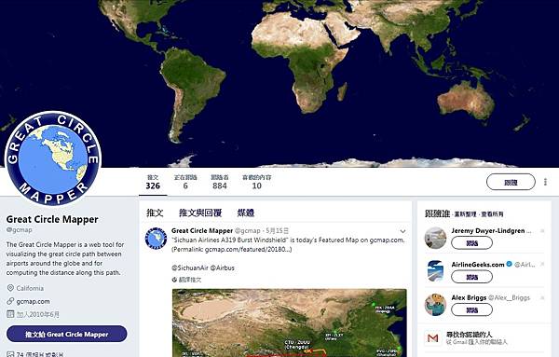Click Jeremy Dwyer-Lindgren's name
Viewport: 559px width, 357px height.
point(487,231)
